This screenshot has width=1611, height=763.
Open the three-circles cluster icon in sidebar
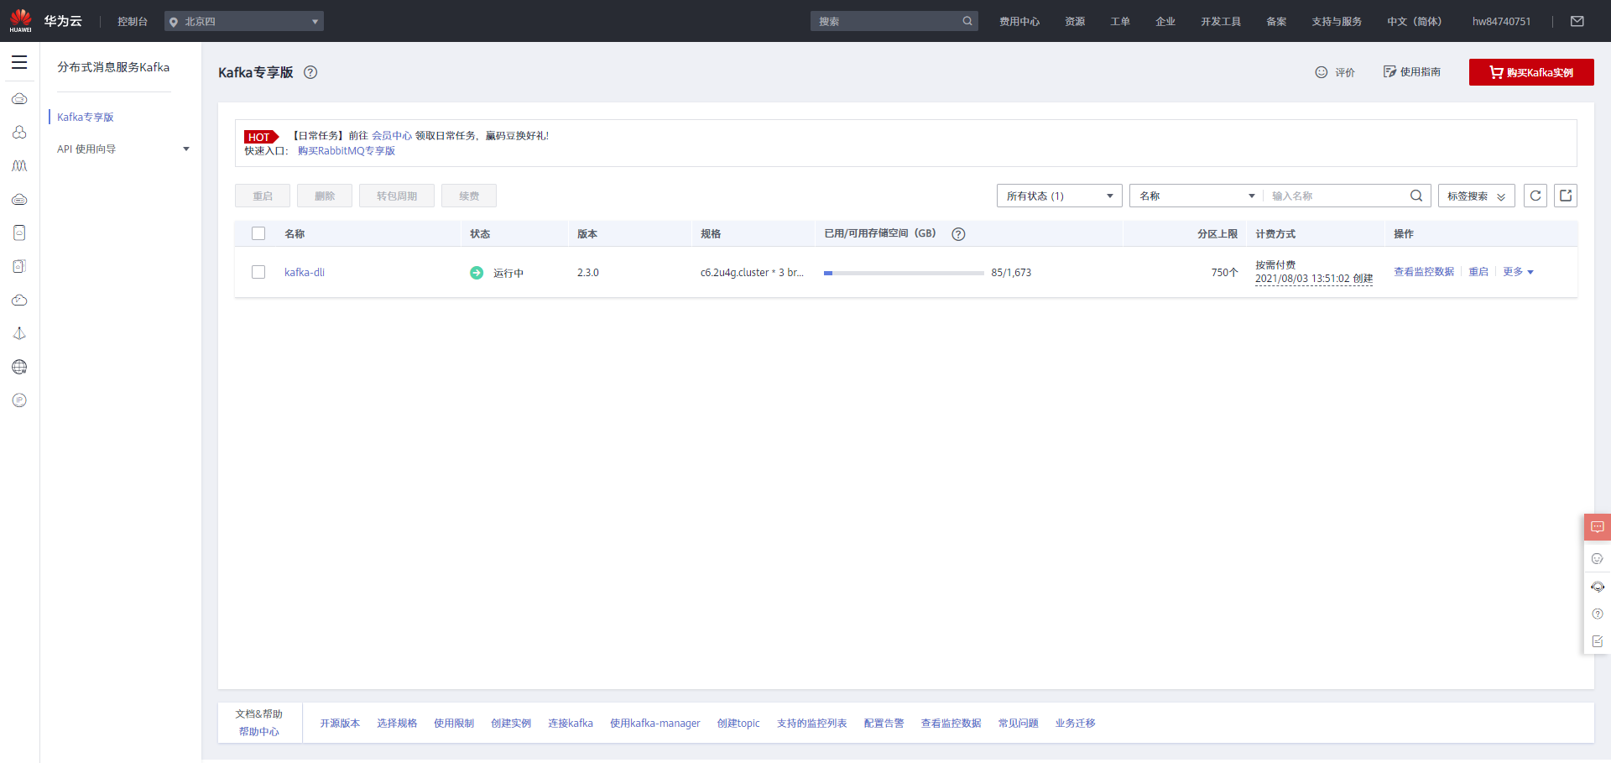[19, 132]
